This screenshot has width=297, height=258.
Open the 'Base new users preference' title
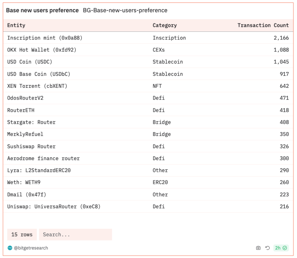pyautogui.click(x=42, y=10)
